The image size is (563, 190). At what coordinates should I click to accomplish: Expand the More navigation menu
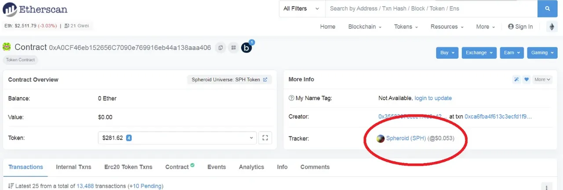click(x=486, y=27)
